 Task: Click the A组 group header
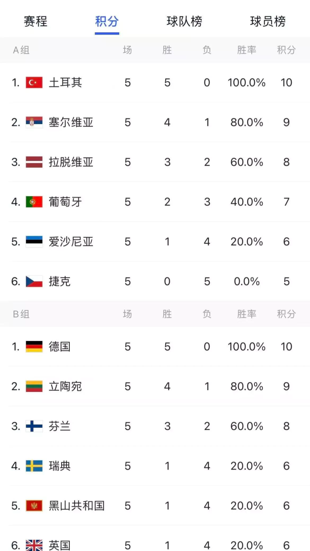click(x=21, y=50)
